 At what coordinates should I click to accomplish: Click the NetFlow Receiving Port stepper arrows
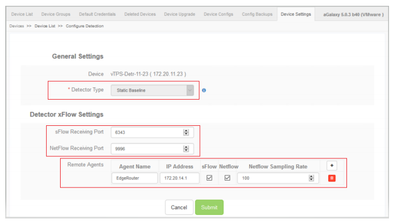coord(186,149)
